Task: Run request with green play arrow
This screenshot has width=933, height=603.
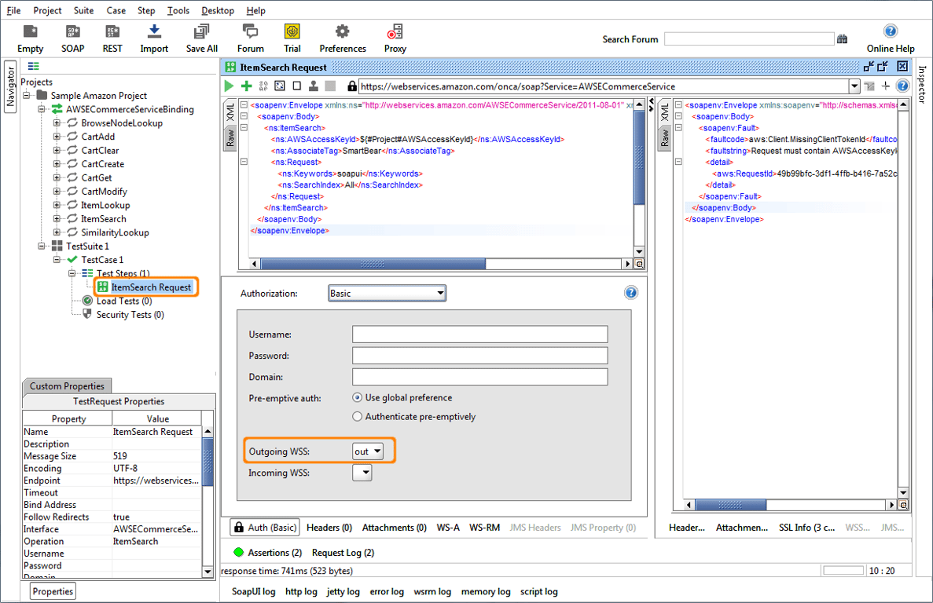Action: tap(229, 86)
